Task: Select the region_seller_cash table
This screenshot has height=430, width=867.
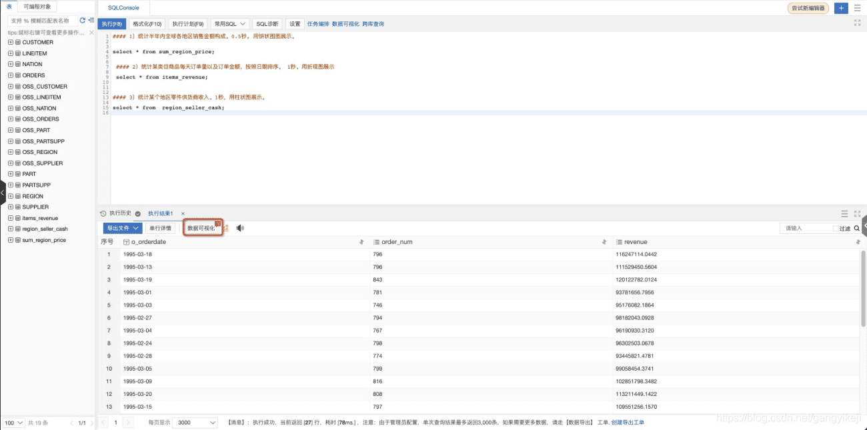Action: pos(45,229)
